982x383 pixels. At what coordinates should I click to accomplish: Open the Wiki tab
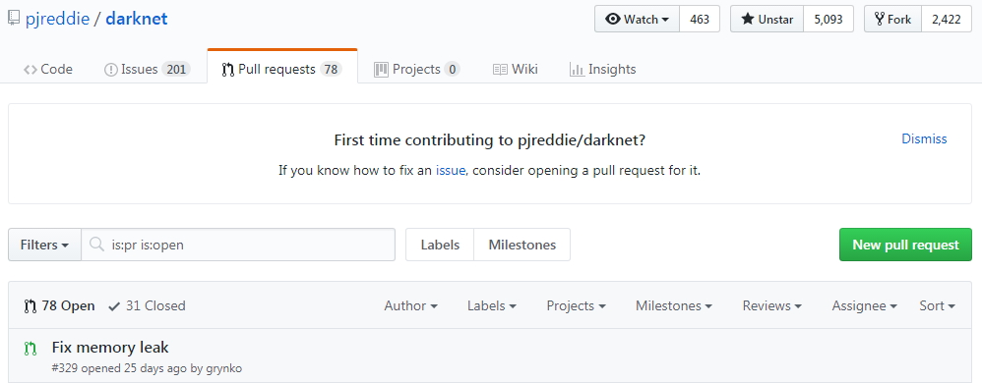[516, 70]
